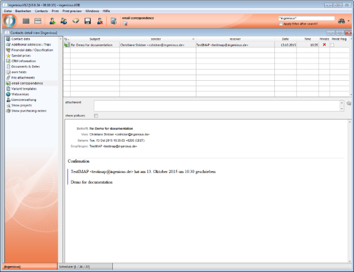Sort the email list by sender column
The height and width of the screenshot is (272, 354).
tap(157, 39)
